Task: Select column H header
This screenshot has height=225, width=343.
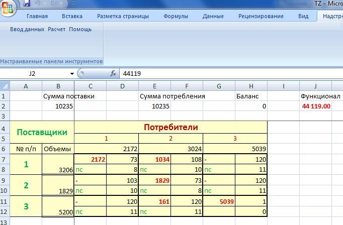Action: pyautogui.click(x=251, y=86)
